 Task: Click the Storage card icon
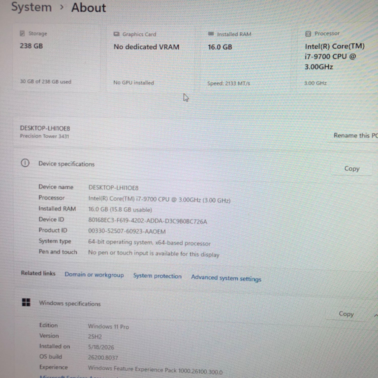tap(22, 33)
